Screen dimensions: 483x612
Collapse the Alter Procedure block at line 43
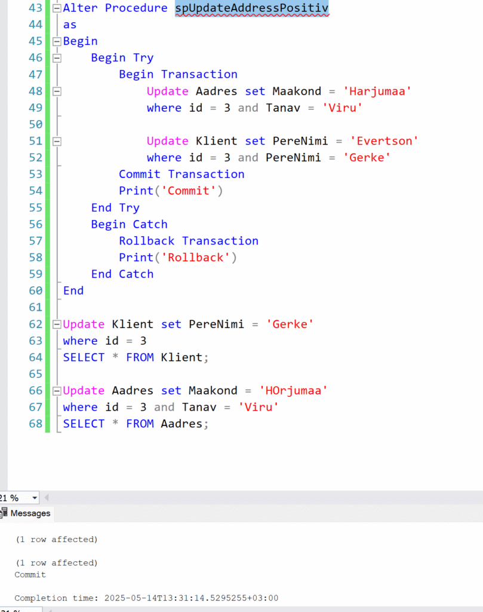57,8
